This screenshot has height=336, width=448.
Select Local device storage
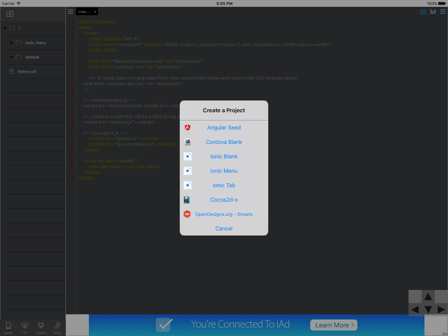8,328
